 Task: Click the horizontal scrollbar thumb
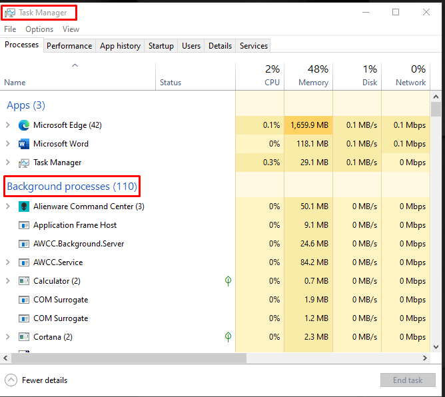(x=129, y=358)
